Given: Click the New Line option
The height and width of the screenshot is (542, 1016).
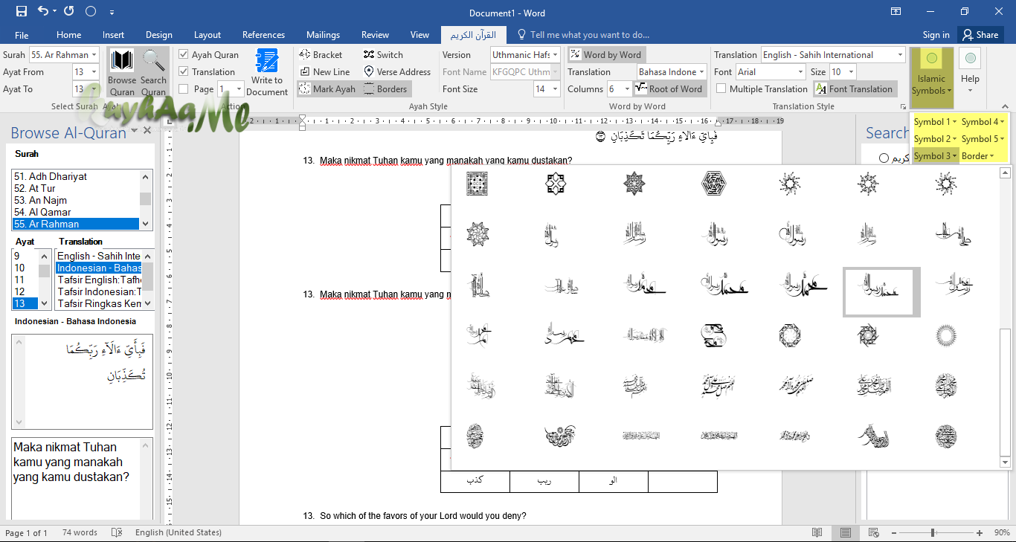Looking at the screenshot, I should (x=324, y=72).
